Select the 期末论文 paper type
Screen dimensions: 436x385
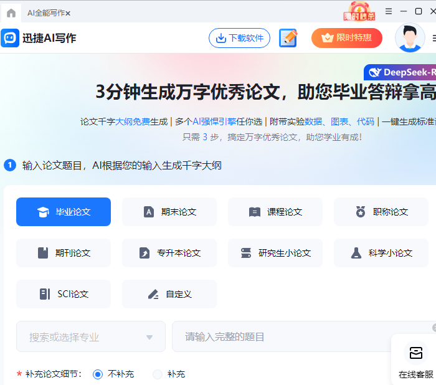169,212
